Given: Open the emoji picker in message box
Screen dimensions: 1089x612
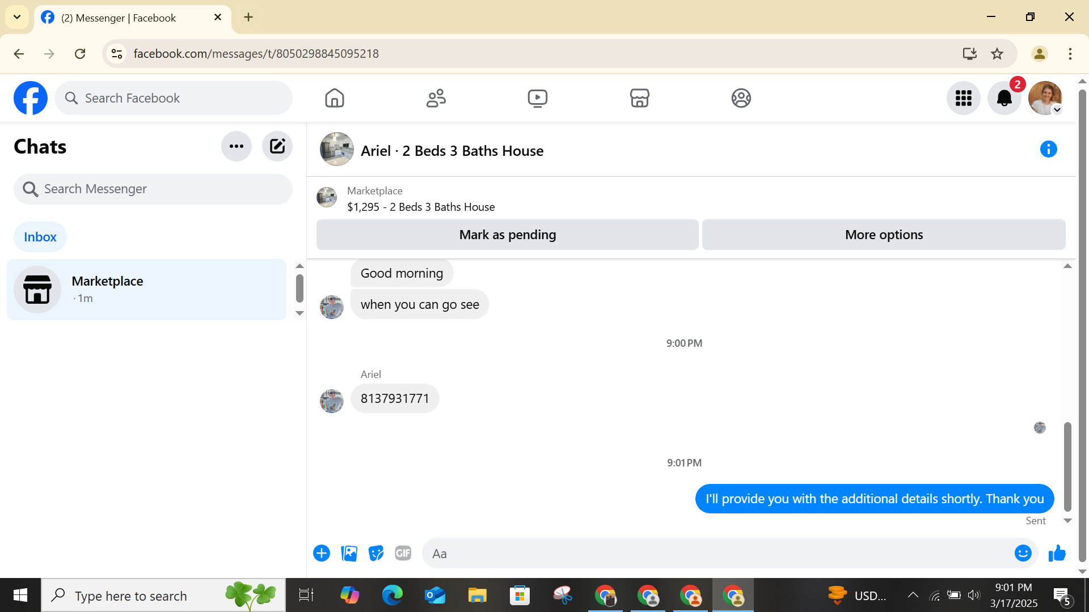Looking at the screenshot, I should pyautogui.click(x=1023, y=553).
